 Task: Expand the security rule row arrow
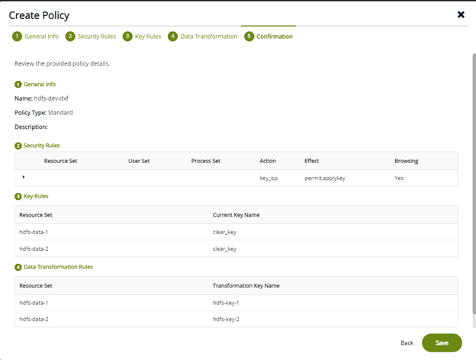(24, 177)
